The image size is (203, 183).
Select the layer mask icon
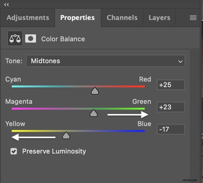[30, 39]
